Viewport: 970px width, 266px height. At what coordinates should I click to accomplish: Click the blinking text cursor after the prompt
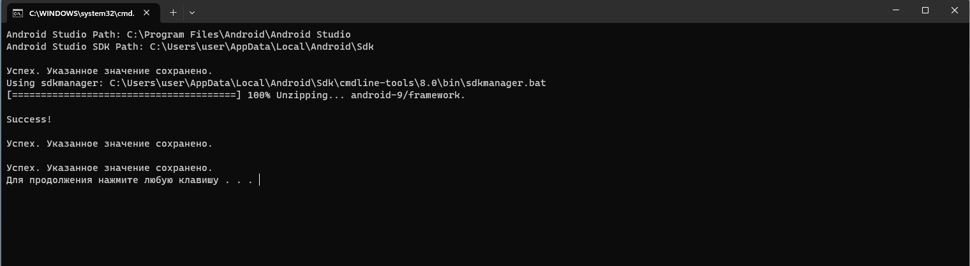coord(260,180)
